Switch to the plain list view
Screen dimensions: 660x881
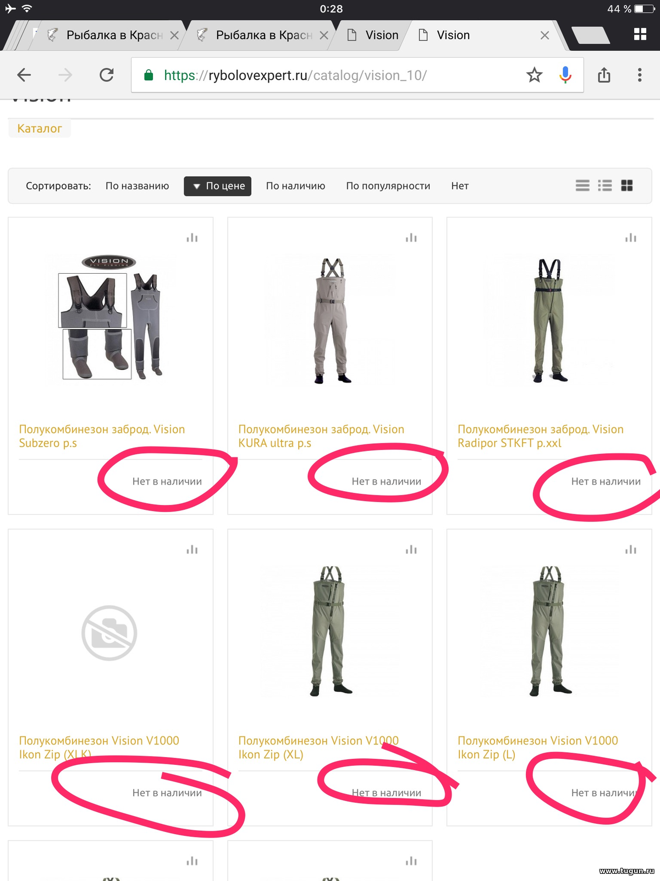(x=582, y=186)
